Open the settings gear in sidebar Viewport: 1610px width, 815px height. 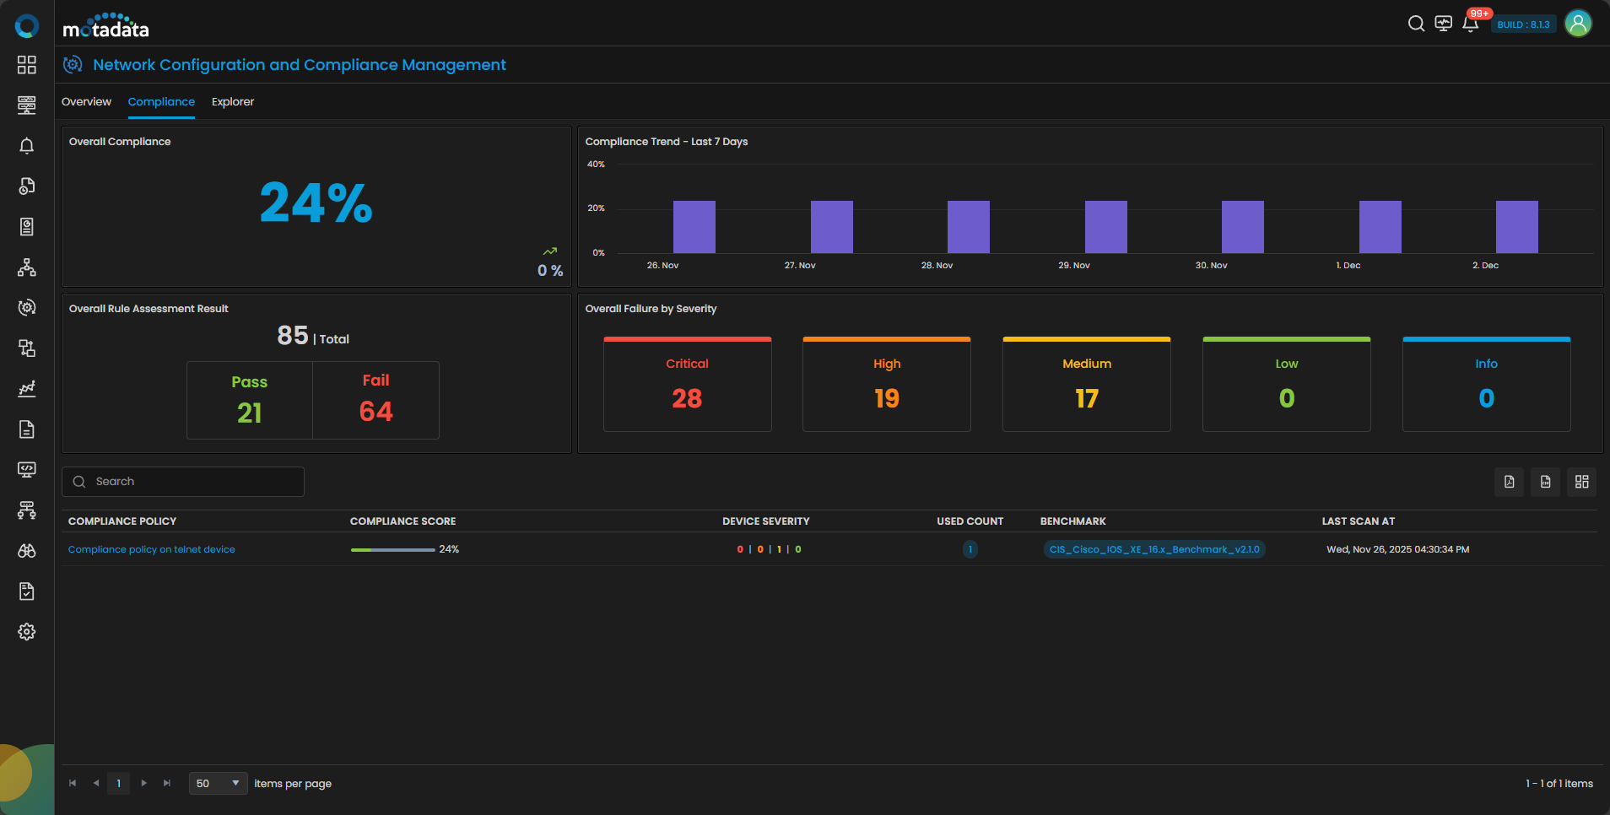point(27,632)
